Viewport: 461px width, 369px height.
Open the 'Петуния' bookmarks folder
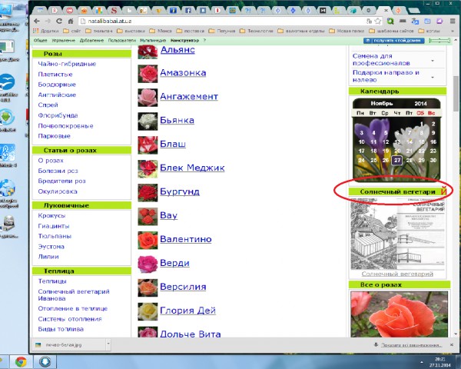pyautogui.click(x=222, y=31)
